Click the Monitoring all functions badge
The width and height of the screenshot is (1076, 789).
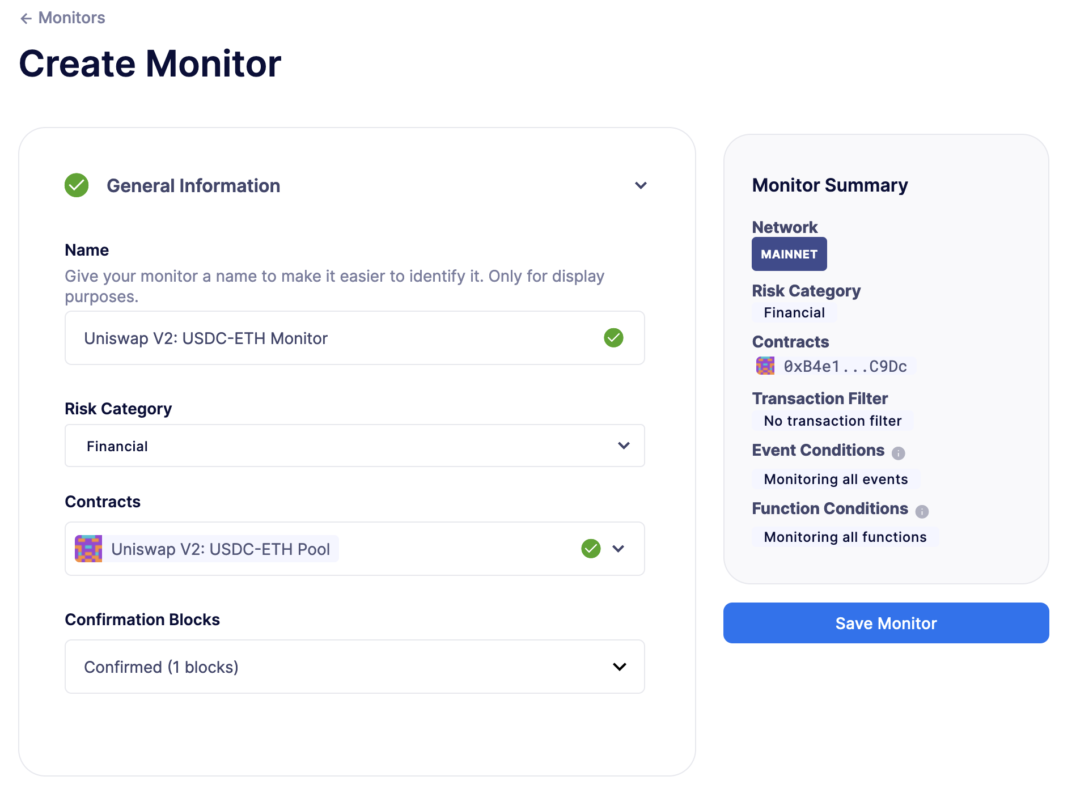[x=845, y=537]
